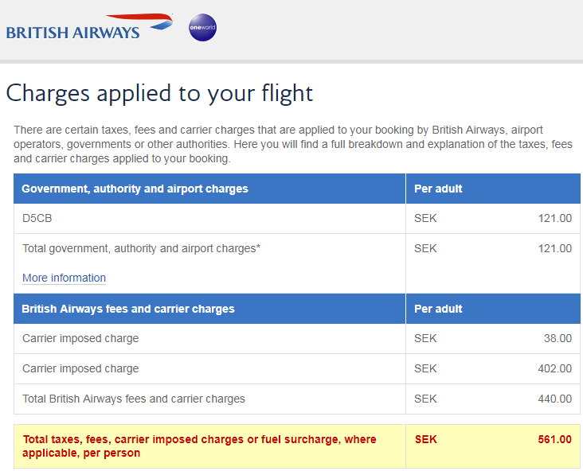
Task: Click the Per adult header in the government charges table
Action: (x=438, y=189)
